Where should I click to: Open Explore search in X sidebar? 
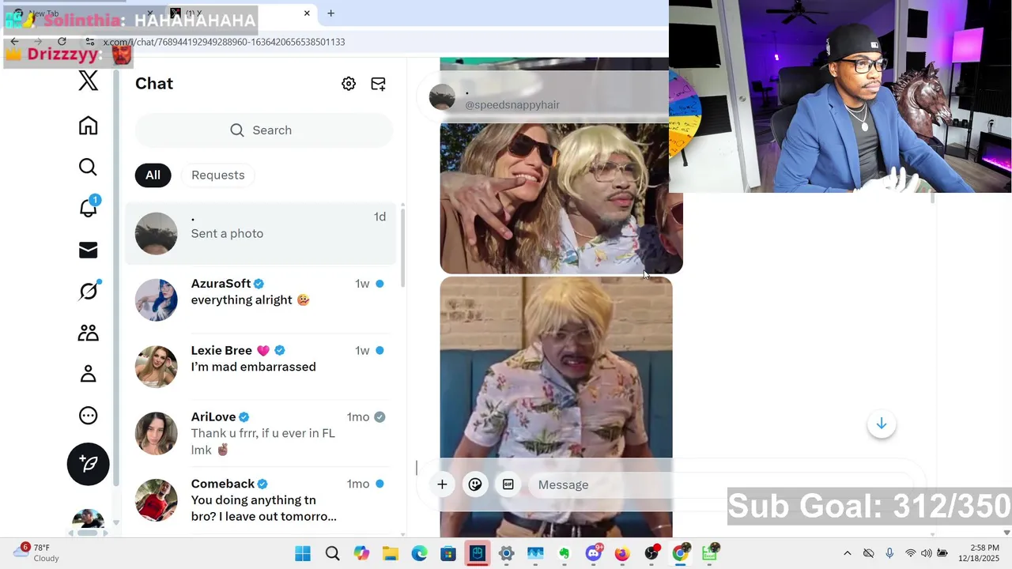[89, 167]
